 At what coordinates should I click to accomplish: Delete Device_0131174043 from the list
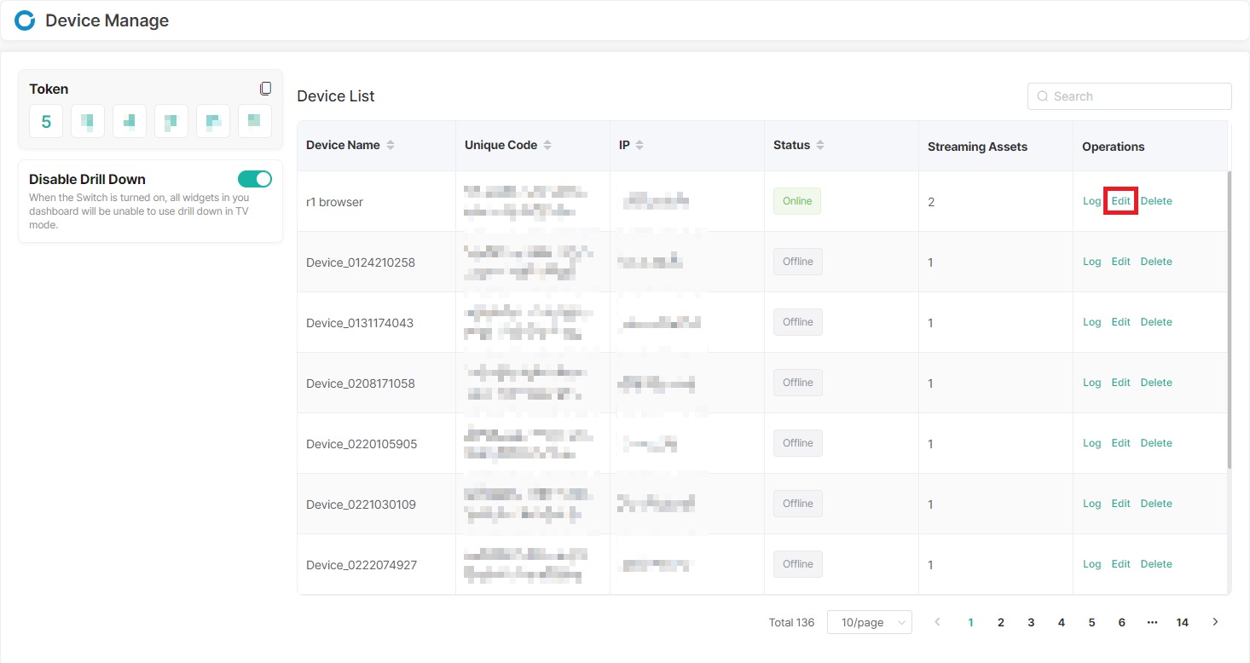(1156, 322)
